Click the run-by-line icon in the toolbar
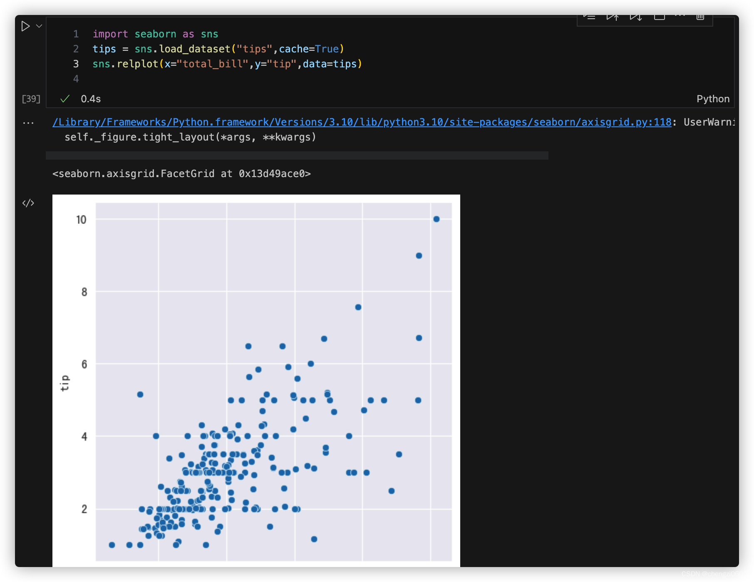754x582 pixels. click(x=590, y=17)
